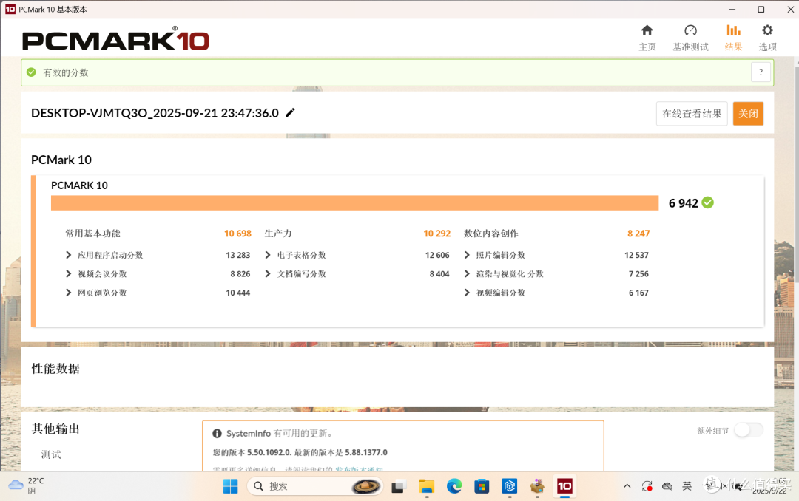
Task: Click the cloud icon in the system tray
Action: (x=667, y=486)
